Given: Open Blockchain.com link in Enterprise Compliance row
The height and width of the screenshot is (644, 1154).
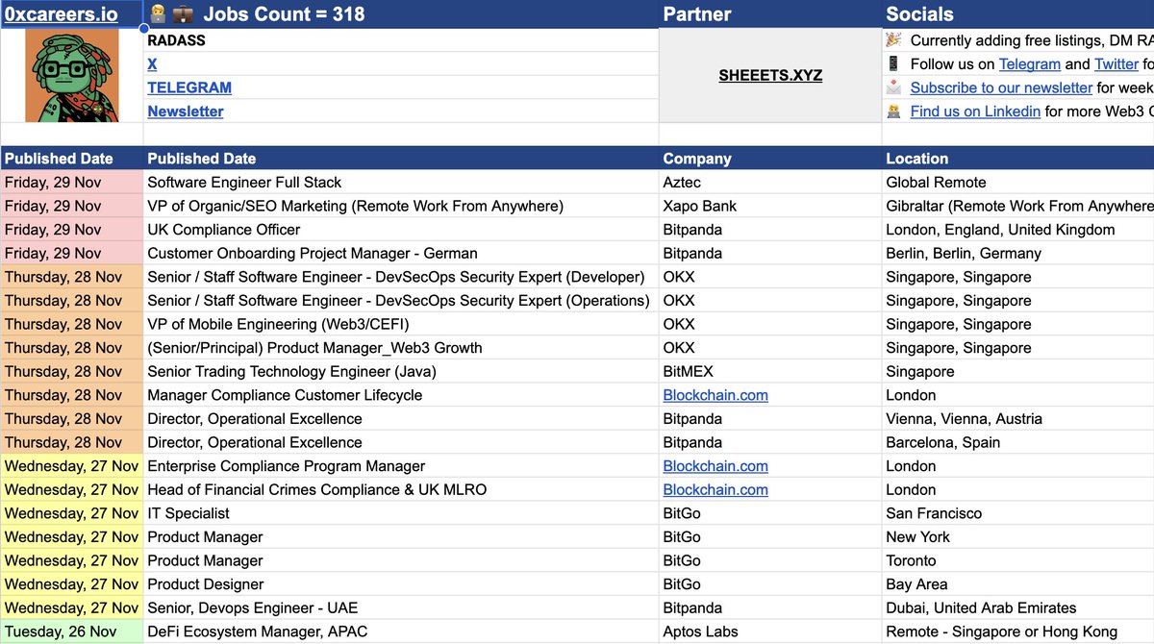Looking at the screenshot, I should coord(715,466).
